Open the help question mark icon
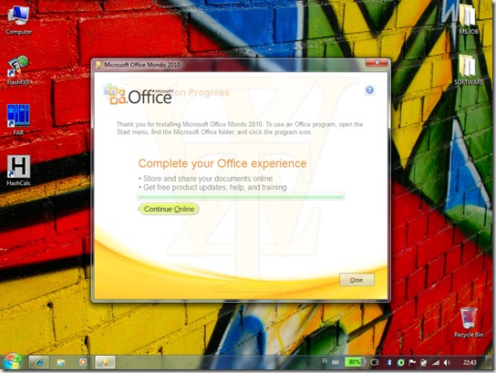The height and width of the screenshot is (373, 496). coord(369,90)
